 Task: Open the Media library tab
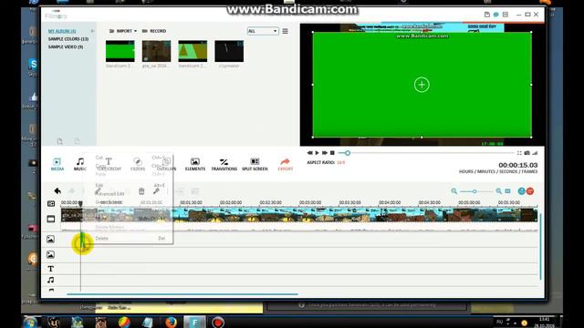[x=57, y=164]
